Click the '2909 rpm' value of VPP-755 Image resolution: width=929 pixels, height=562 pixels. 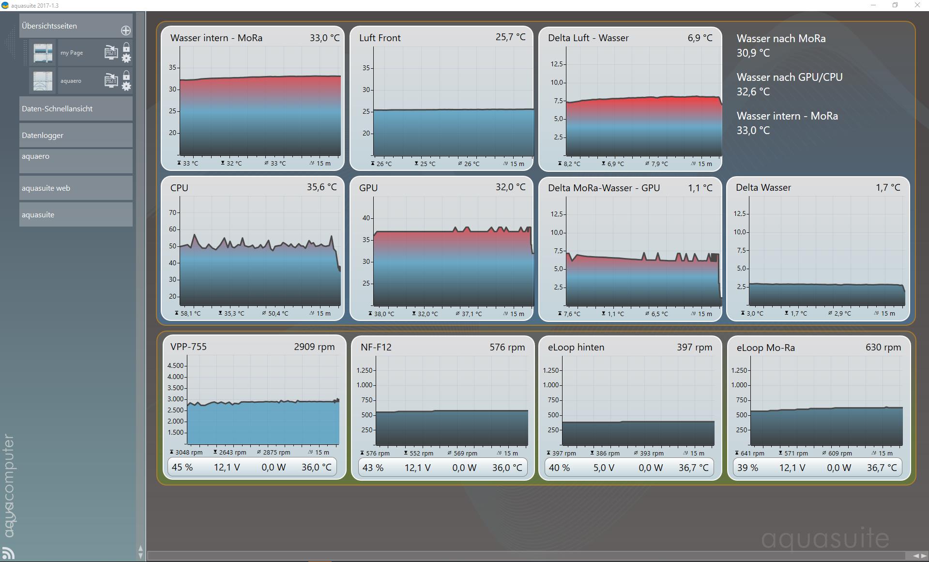314,347
